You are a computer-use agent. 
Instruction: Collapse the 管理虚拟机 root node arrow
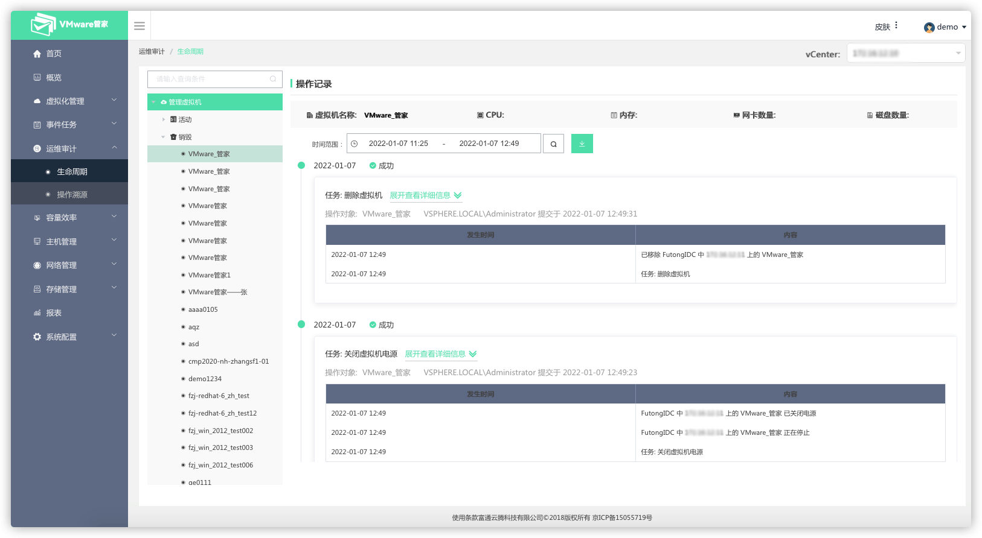tap(154, 103)
